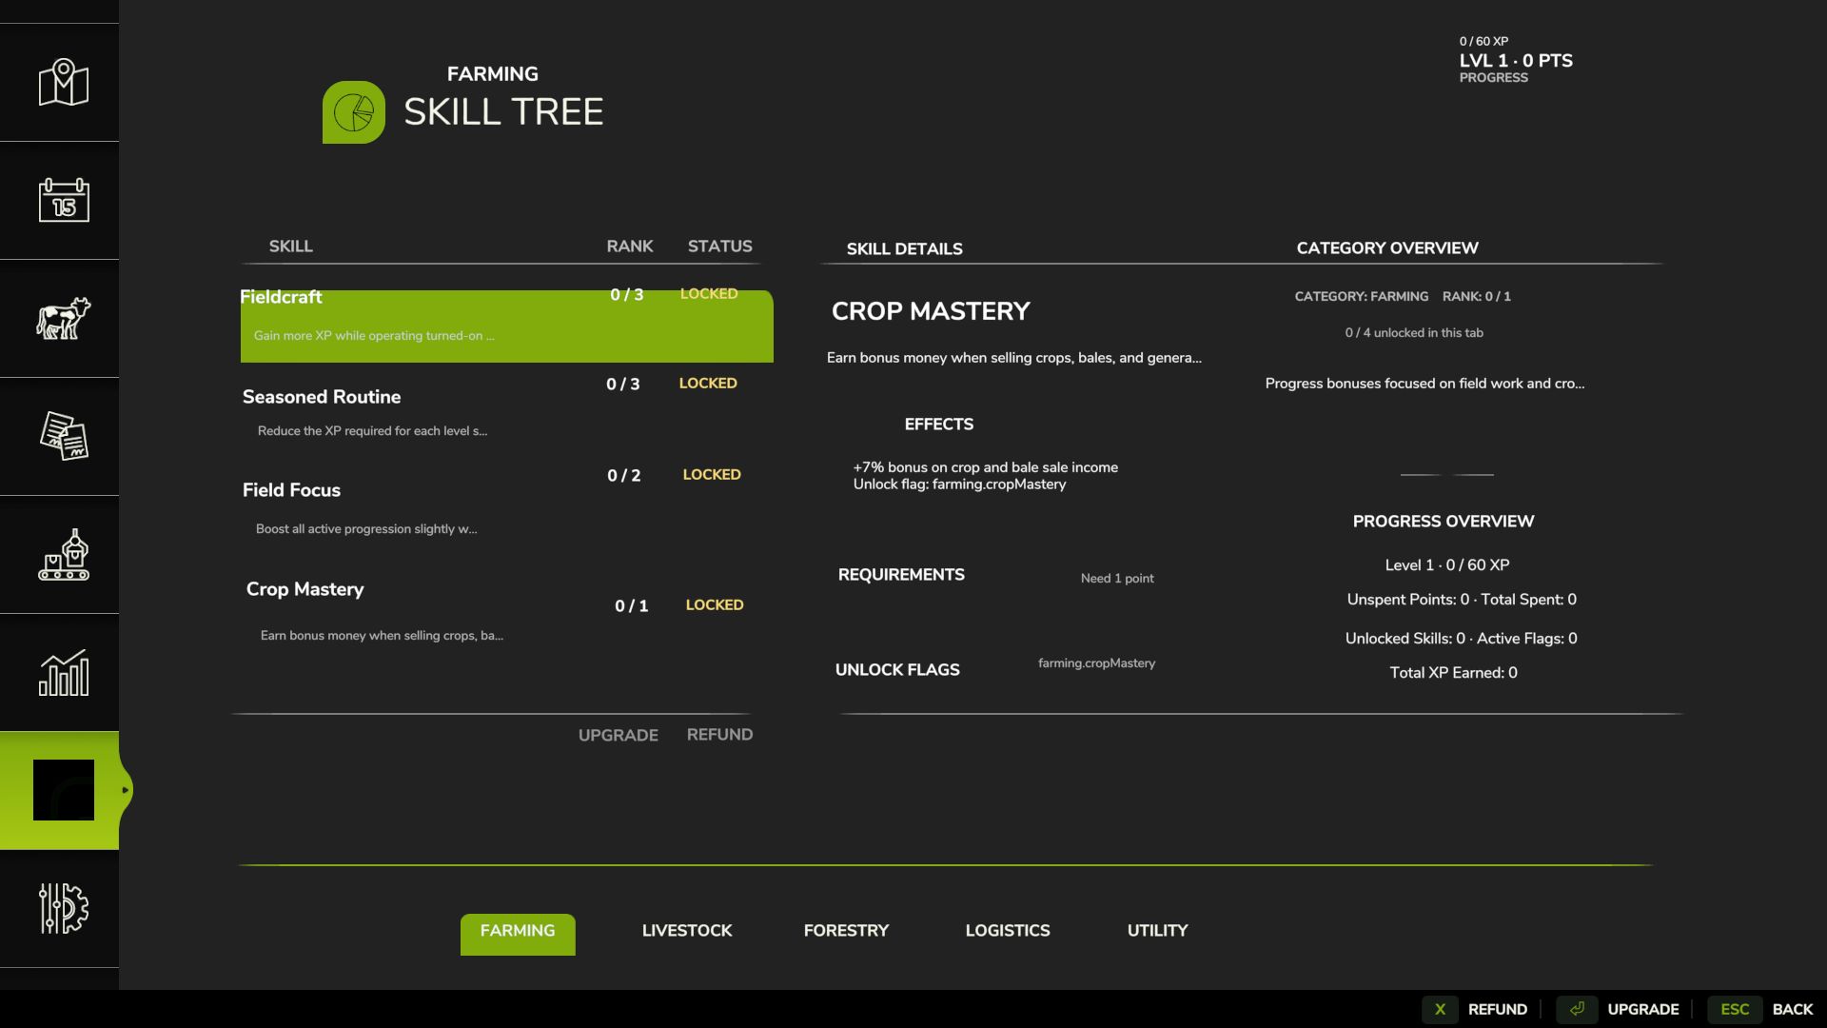Click the UPGRADE action below skill list
Screen dimensions: 1827x1028
click(618, 734)
